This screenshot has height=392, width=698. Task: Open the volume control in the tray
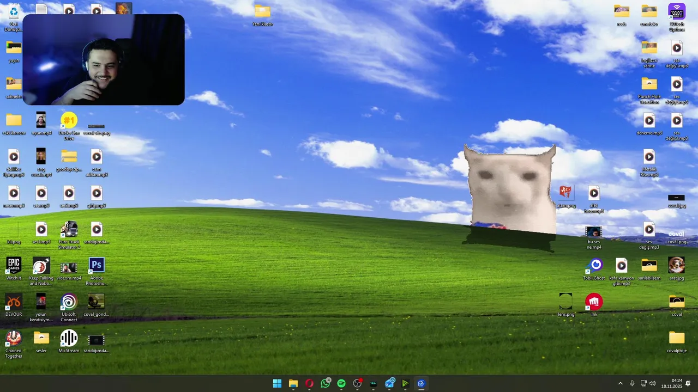653,383
